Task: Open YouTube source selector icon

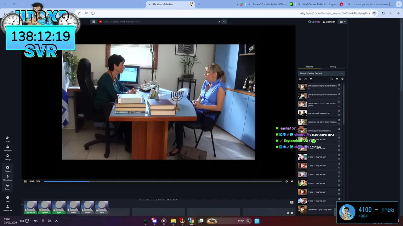Action: 100,22
